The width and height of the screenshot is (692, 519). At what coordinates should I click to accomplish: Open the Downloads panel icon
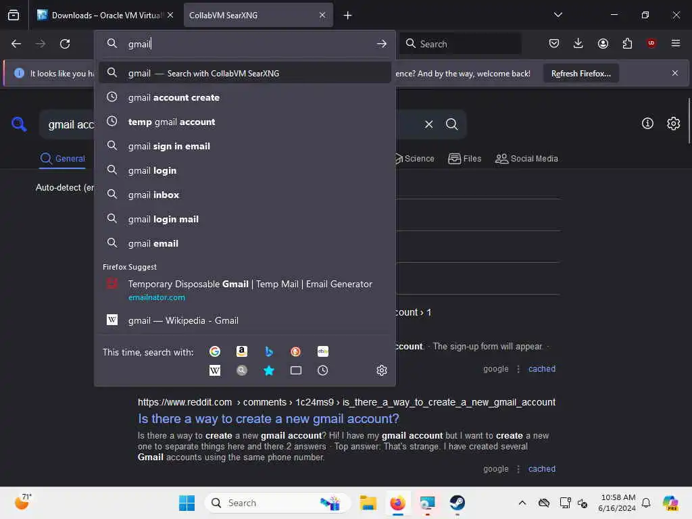pyautogui.click(x=578, y=43)
